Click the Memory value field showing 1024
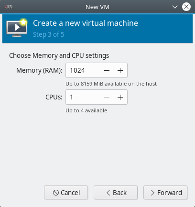The image size is (195, 207). tap(83, 70)
